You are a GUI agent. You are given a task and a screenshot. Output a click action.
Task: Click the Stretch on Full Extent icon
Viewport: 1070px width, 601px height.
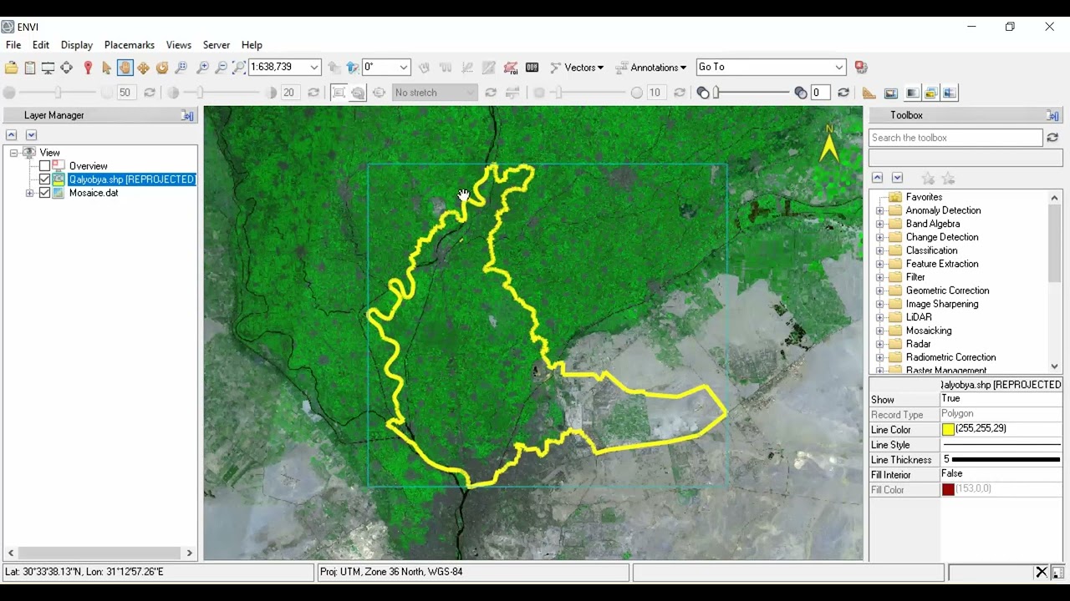coord(358,93)
